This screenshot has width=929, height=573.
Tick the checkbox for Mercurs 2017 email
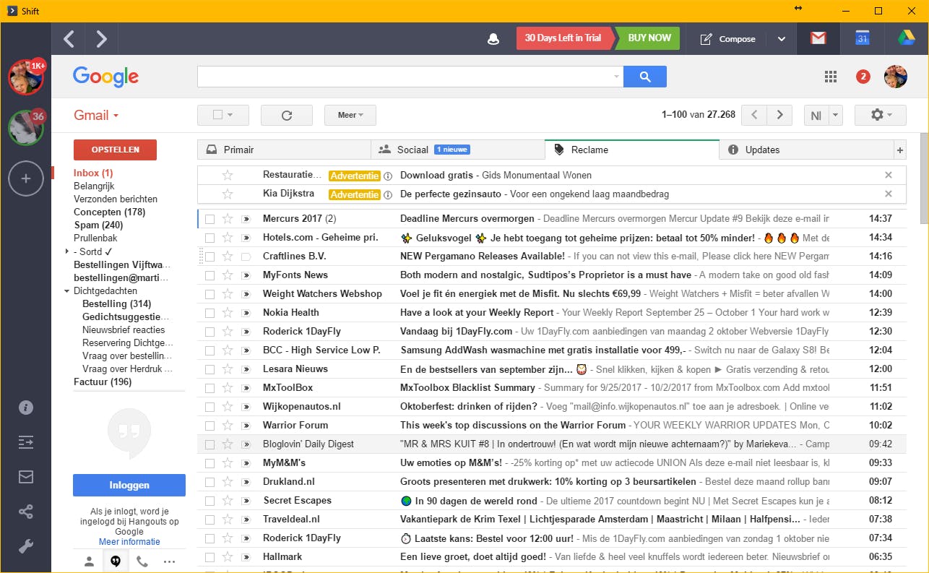click(210, 219)
